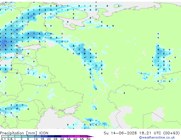Select the legend swatch between 1 and 2
The height and width of the screenshot is (140, 181).
point(18,136)
